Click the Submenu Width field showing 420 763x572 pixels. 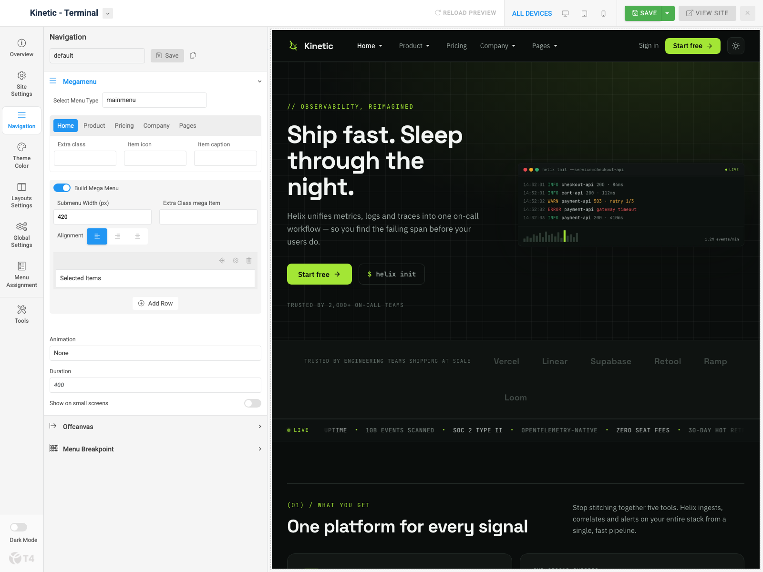pos(103,217)
